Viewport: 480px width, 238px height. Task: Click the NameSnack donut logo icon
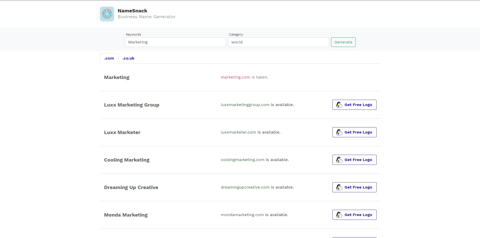coord(107,14)
